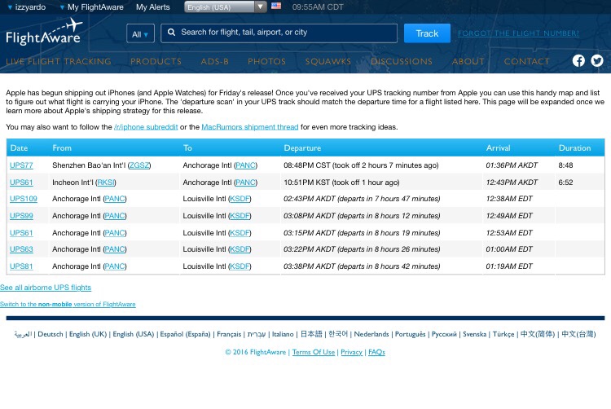Open flight UPS77
Viewport: 611px width, 409px height.
click(x=21, y=165)
